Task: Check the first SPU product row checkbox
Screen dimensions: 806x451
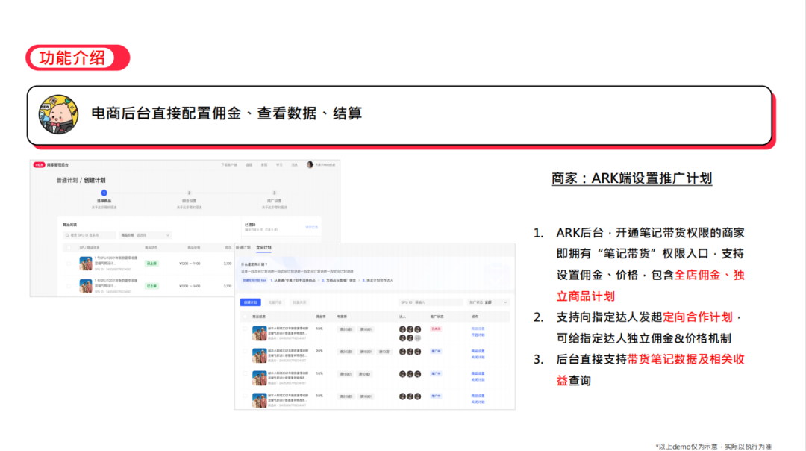Action: (x=69, y=264)
